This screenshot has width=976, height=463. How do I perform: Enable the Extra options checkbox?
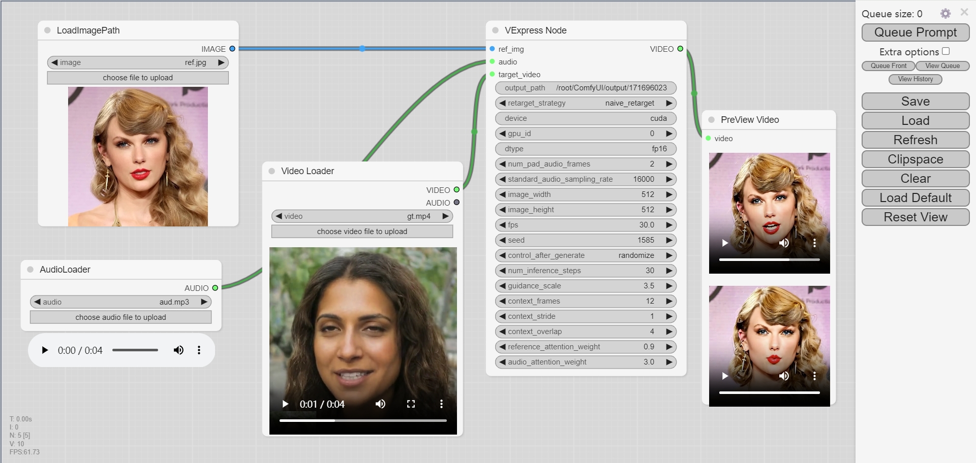(x=945, y=51)
